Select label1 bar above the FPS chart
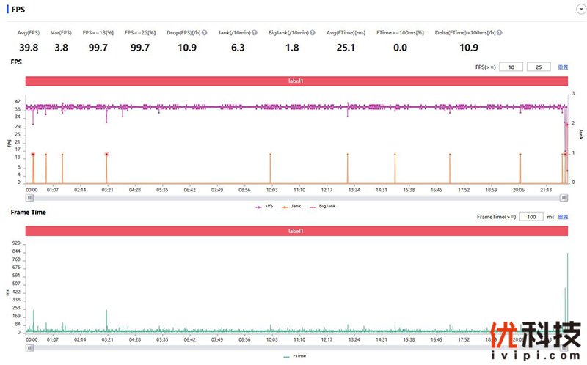This screenshot has width=587, height=365. 296,81
